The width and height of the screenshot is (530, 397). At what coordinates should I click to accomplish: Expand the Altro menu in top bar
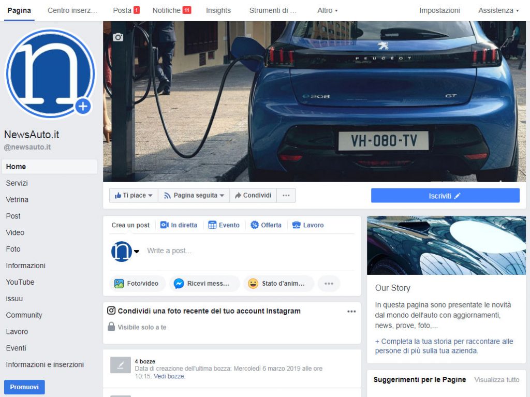click(327, 10)
